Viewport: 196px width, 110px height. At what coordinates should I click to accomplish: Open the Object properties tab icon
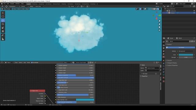coord(164,61)
